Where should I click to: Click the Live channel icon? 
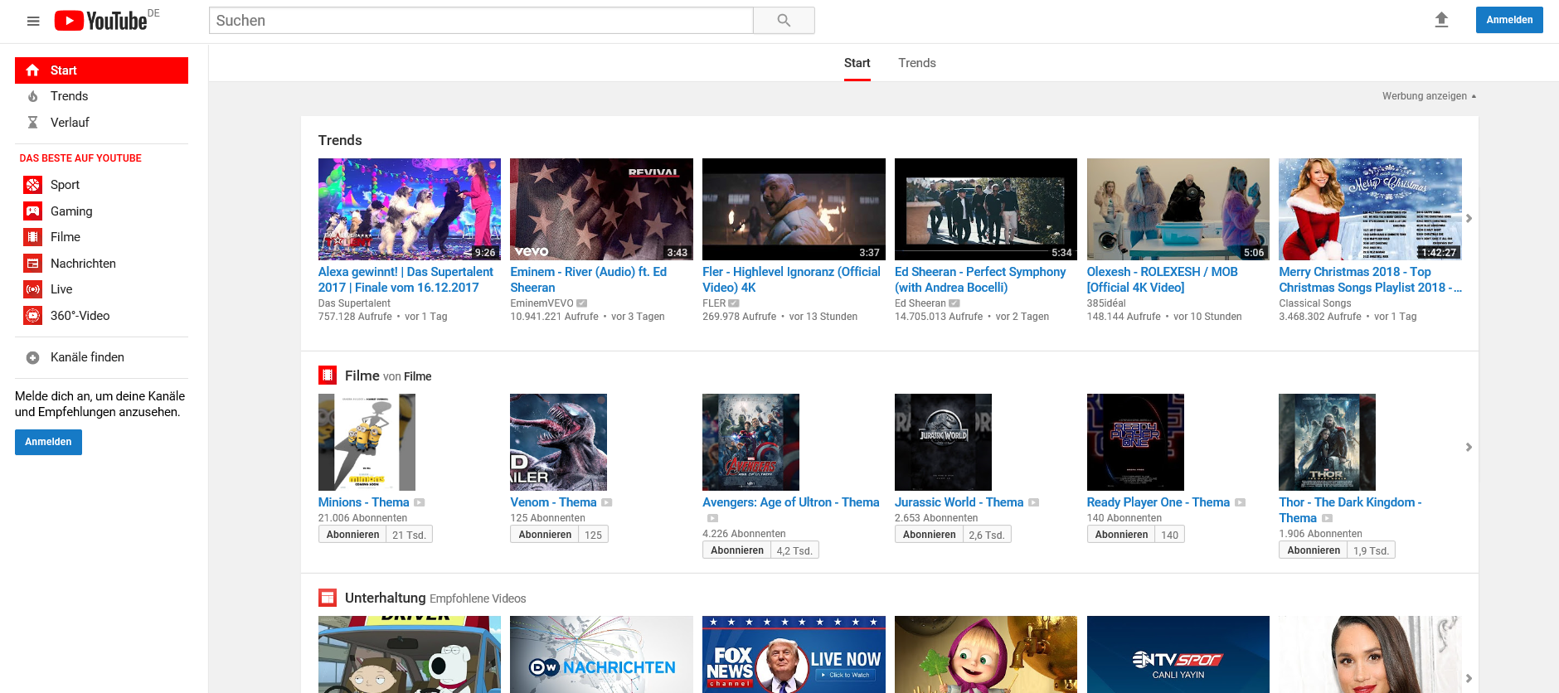pyautogui.click(x=32, y=289)
